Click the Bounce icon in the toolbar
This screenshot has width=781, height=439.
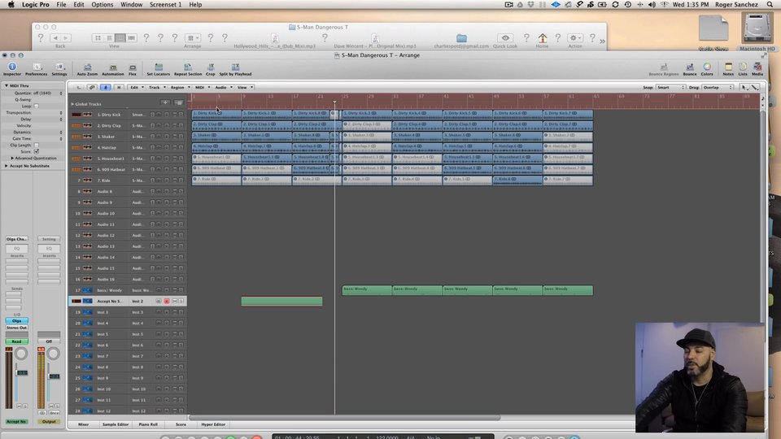click(690, 67)
